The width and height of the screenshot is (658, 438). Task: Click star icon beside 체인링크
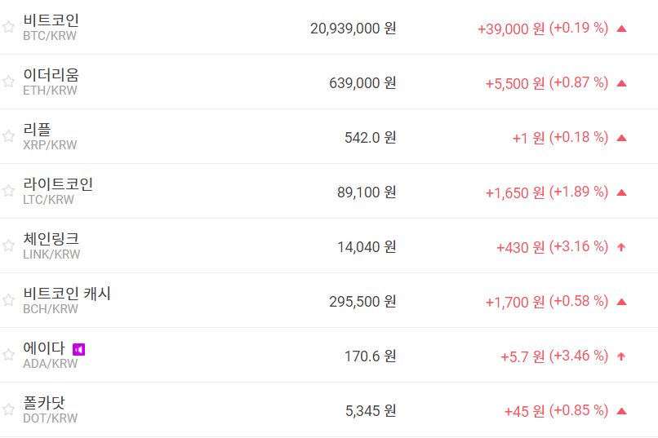point(8,246)
